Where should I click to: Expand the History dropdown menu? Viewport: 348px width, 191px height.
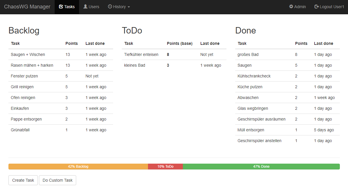[x=119, y=6]
